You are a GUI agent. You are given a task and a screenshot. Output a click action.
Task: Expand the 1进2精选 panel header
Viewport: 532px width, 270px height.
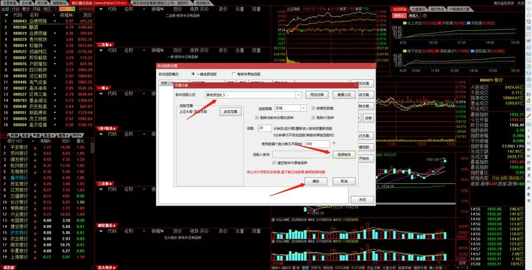107,129
